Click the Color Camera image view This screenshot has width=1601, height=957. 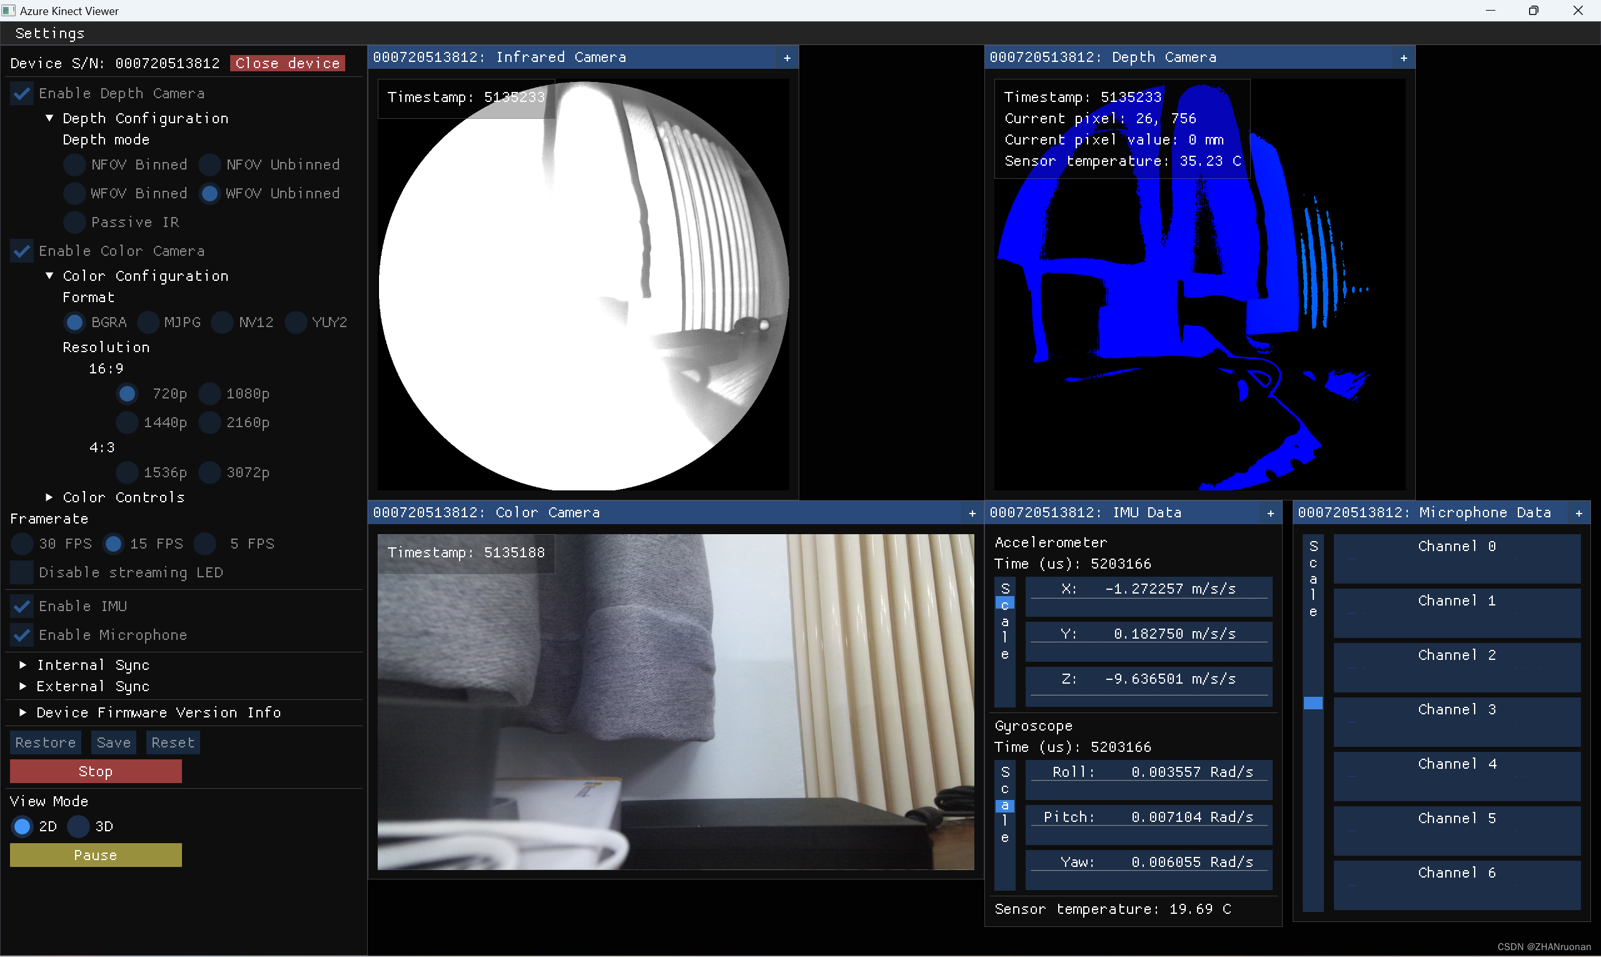tap(675, 701)
